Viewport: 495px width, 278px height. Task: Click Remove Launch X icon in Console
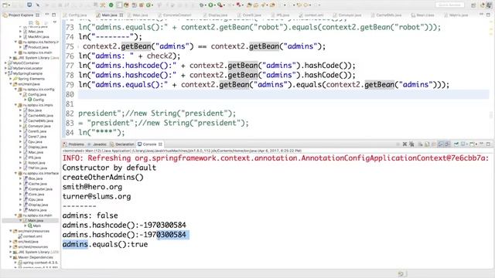click(x=405, y=144)
